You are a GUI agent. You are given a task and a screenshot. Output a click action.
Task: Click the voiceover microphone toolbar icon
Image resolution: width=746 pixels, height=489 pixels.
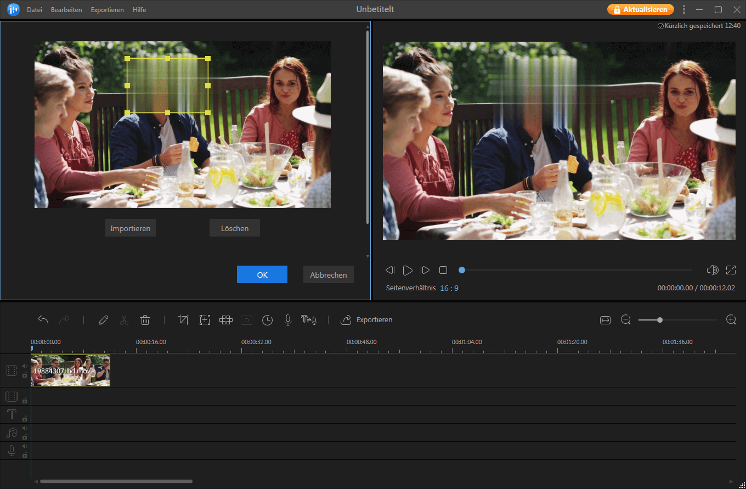pos(287,320)
